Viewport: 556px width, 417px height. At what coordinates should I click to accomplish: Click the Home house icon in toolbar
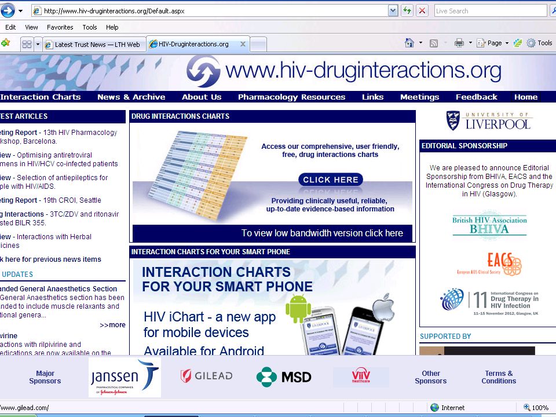pos(409,43)
